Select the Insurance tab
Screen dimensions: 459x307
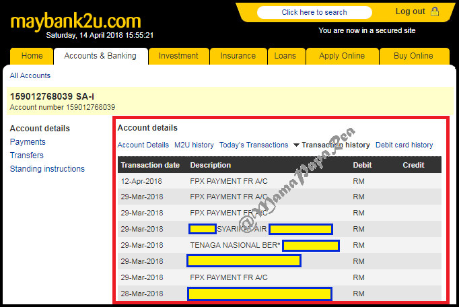(x=238, y=56)
